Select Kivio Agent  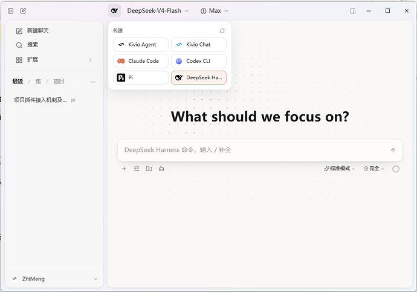tap(141, 45)
